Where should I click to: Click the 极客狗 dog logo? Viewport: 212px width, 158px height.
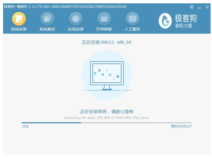(165, 21)
